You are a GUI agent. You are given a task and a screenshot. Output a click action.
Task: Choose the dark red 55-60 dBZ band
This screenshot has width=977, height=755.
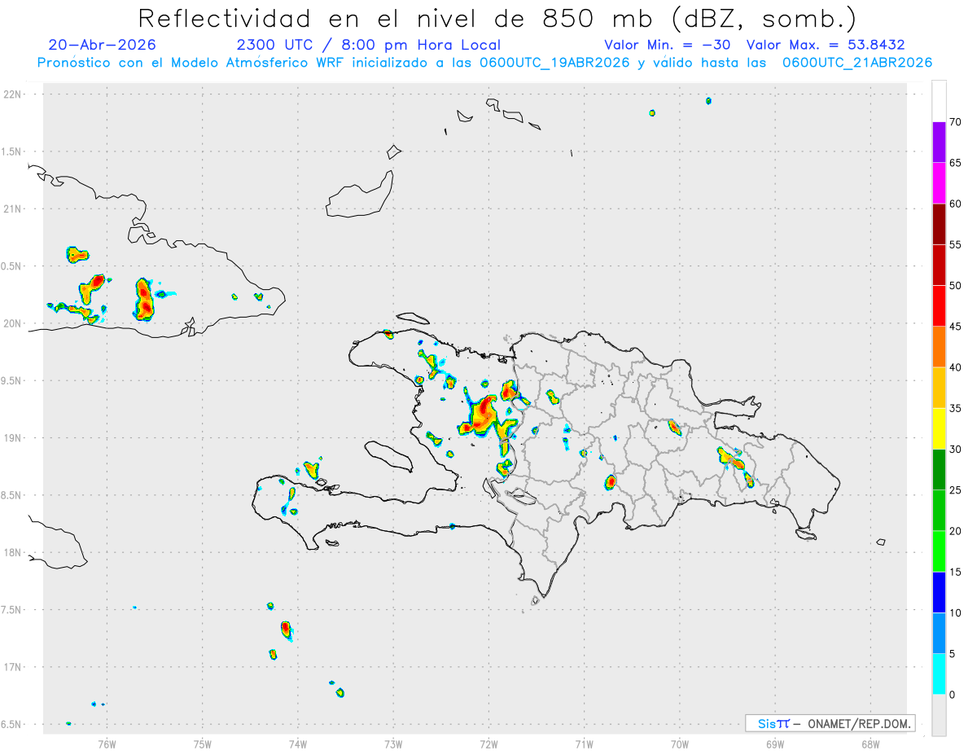click(939, 224)
